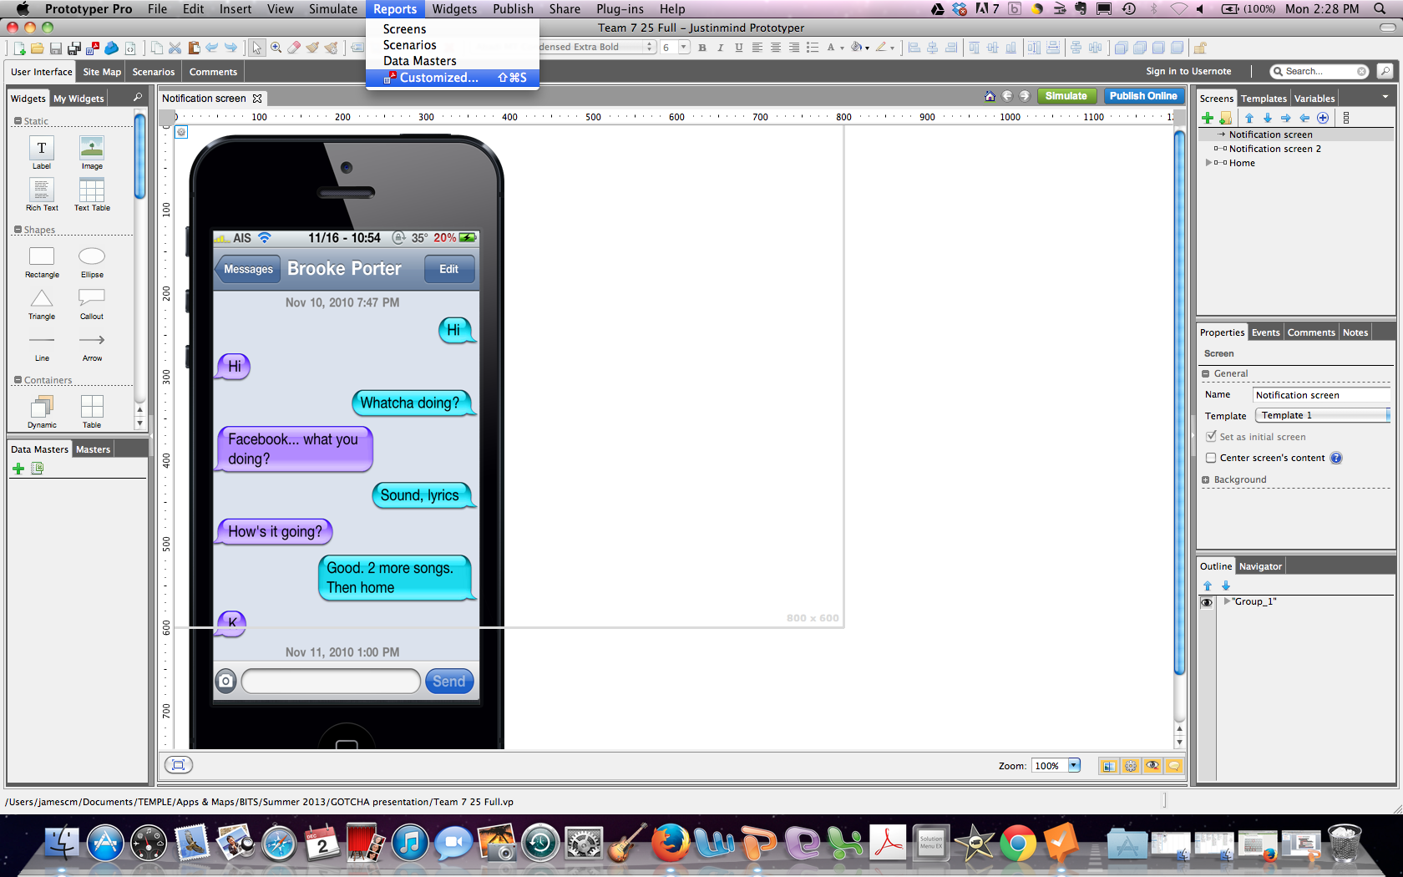Toggle italic text formatting
Screen dimensions: 1403x877
(721, 48)
